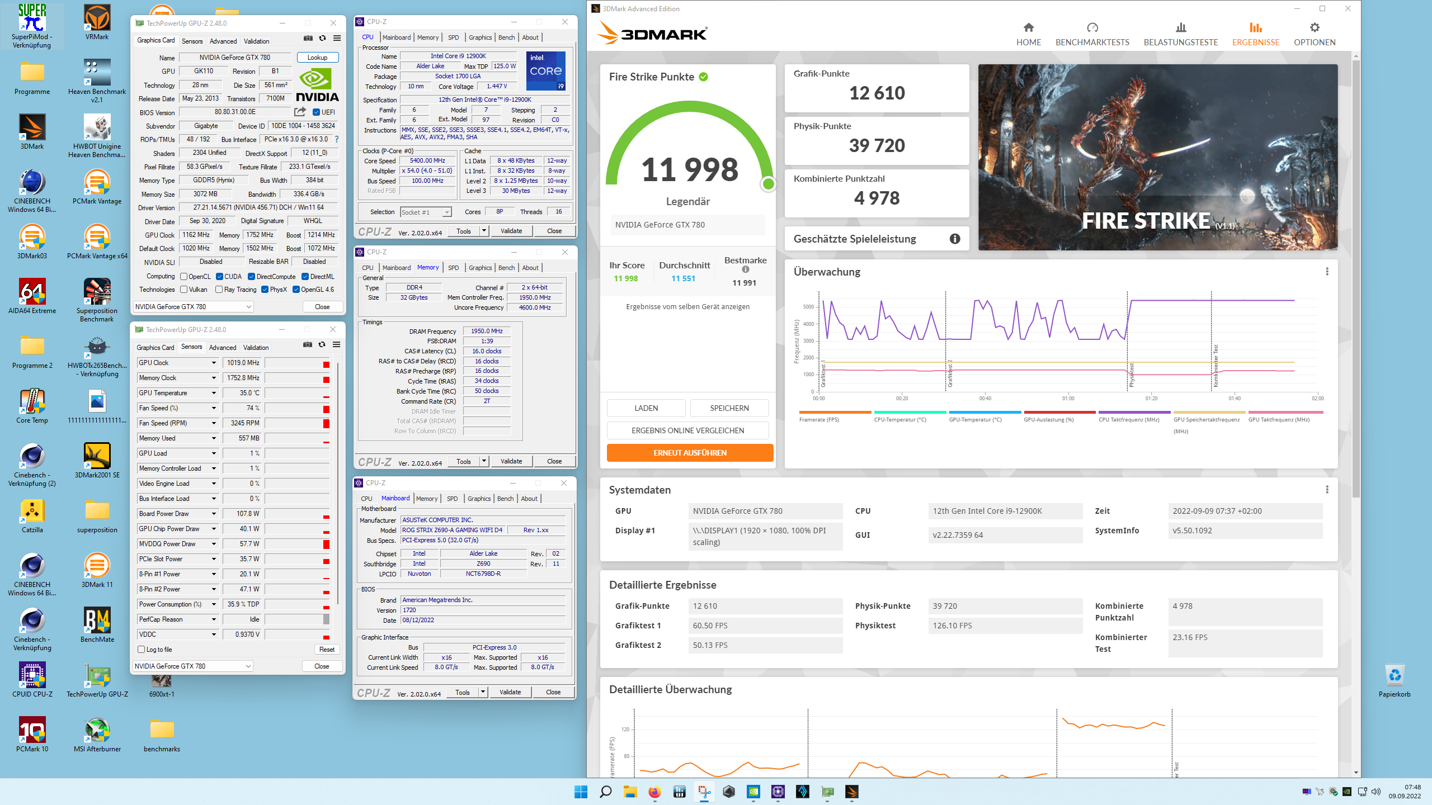Open Superposition Benchmark desktop icon

(97, 300)
